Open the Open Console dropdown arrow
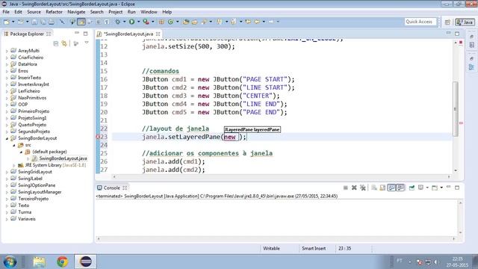 click(441, 188)
